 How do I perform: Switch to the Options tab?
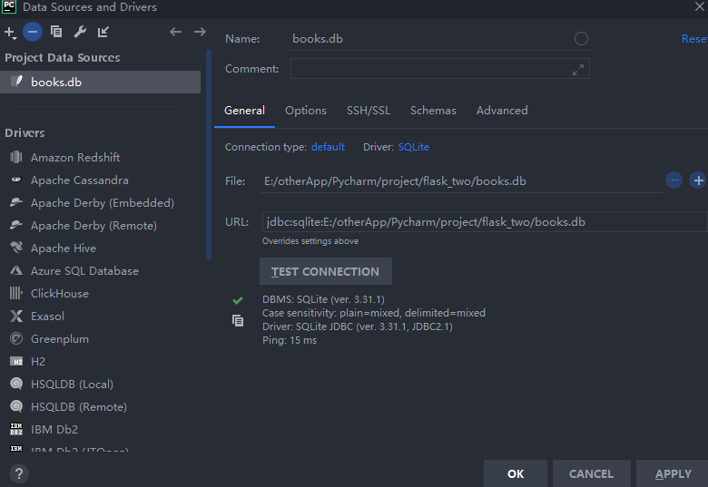306,111
